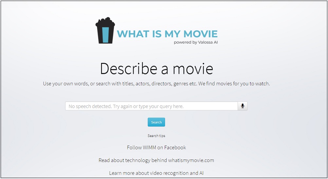The image size is (328, 179).
Task: Click 'whatismymovie.com' in the technology link
Action: (x=191, y=160)
